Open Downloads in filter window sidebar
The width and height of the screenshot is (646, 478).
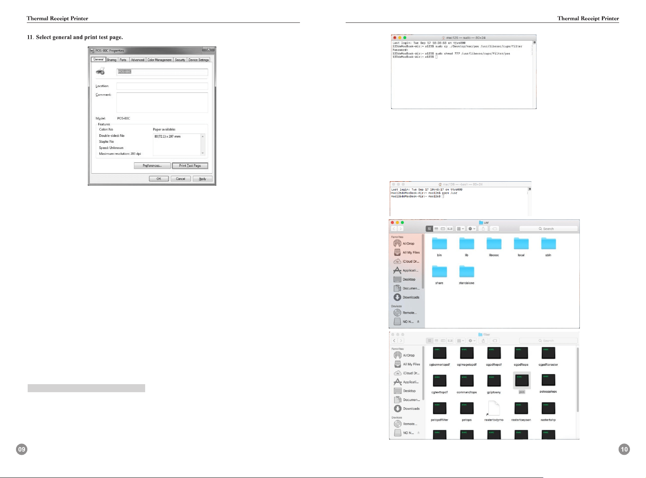coord(407,409)
